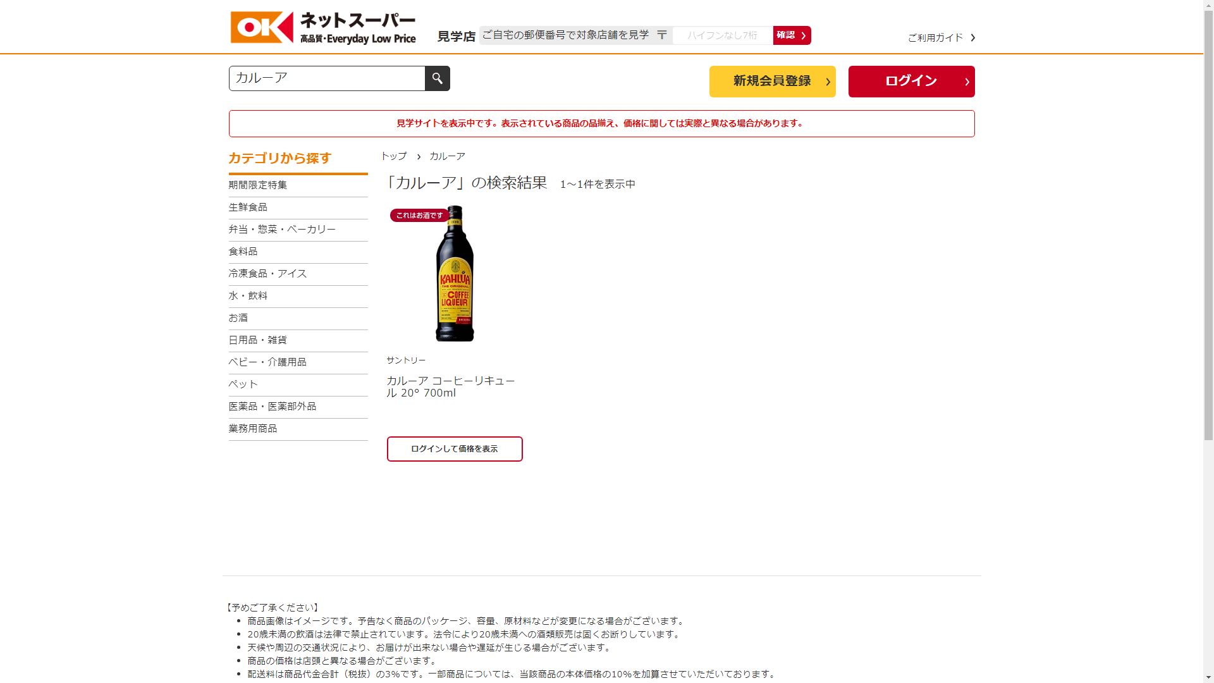The width and height of the screenshot is (1214, 683).
Task: Click the これはお酒です alcohol badge
Action: [x=419, y=216]
